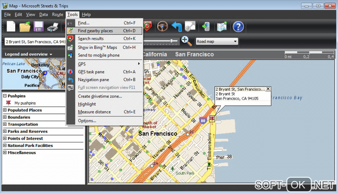The width and height of the screenshot is (338, 193).
Task: Expand the Miscellaneous group
Action: [x=5, y=153]
